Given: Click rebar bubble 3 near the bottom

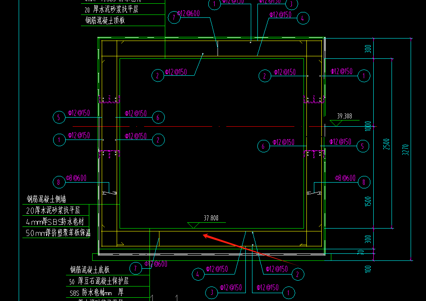Looking at the screenshot, I should coord(212,293).
